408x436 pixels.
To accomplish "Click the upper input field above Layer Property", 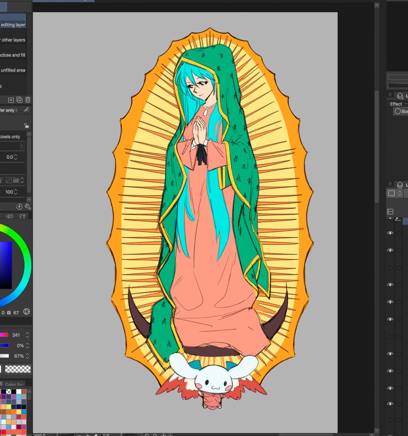I will (398, 77).
